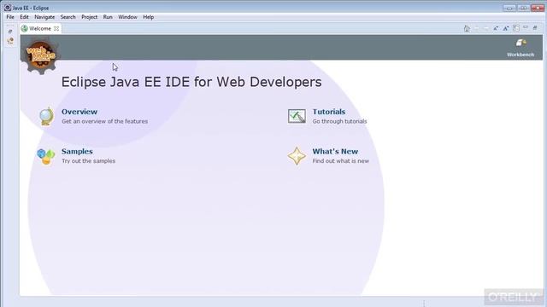This screenshot has height=307, width=547.
Task: Follow the Samples link
Action: 77,152
